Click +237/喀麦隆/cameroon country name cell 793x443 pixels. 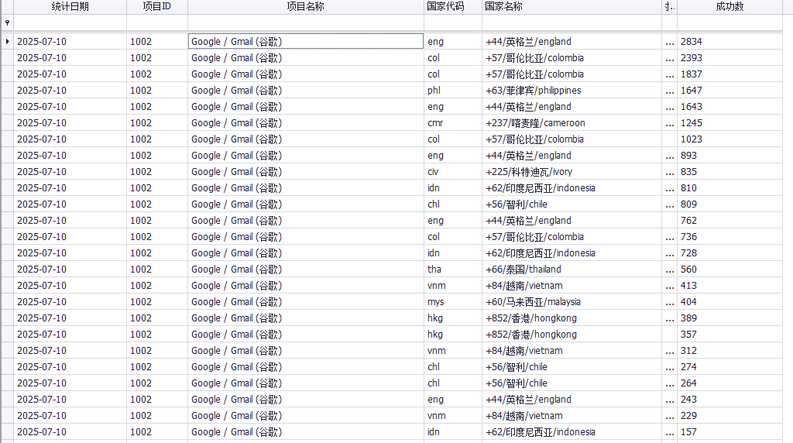pyautogui.click(x=572, y=123)
